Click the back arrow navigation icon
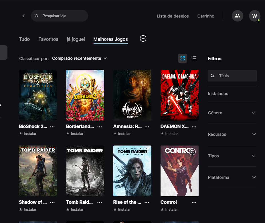Image resolution: width=265 pixels, height=223 pixels. click(23, 16)
